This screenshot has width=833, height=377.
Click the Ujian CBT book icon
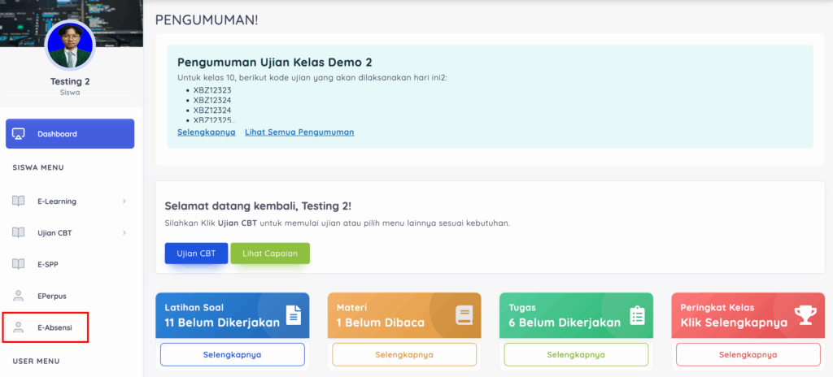(19, 232)
